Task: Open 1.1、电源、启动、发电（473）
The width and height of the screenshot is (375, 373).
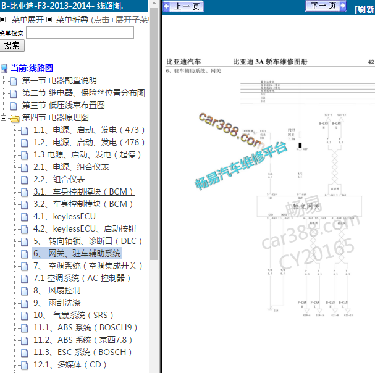Action: click(89, 130)
